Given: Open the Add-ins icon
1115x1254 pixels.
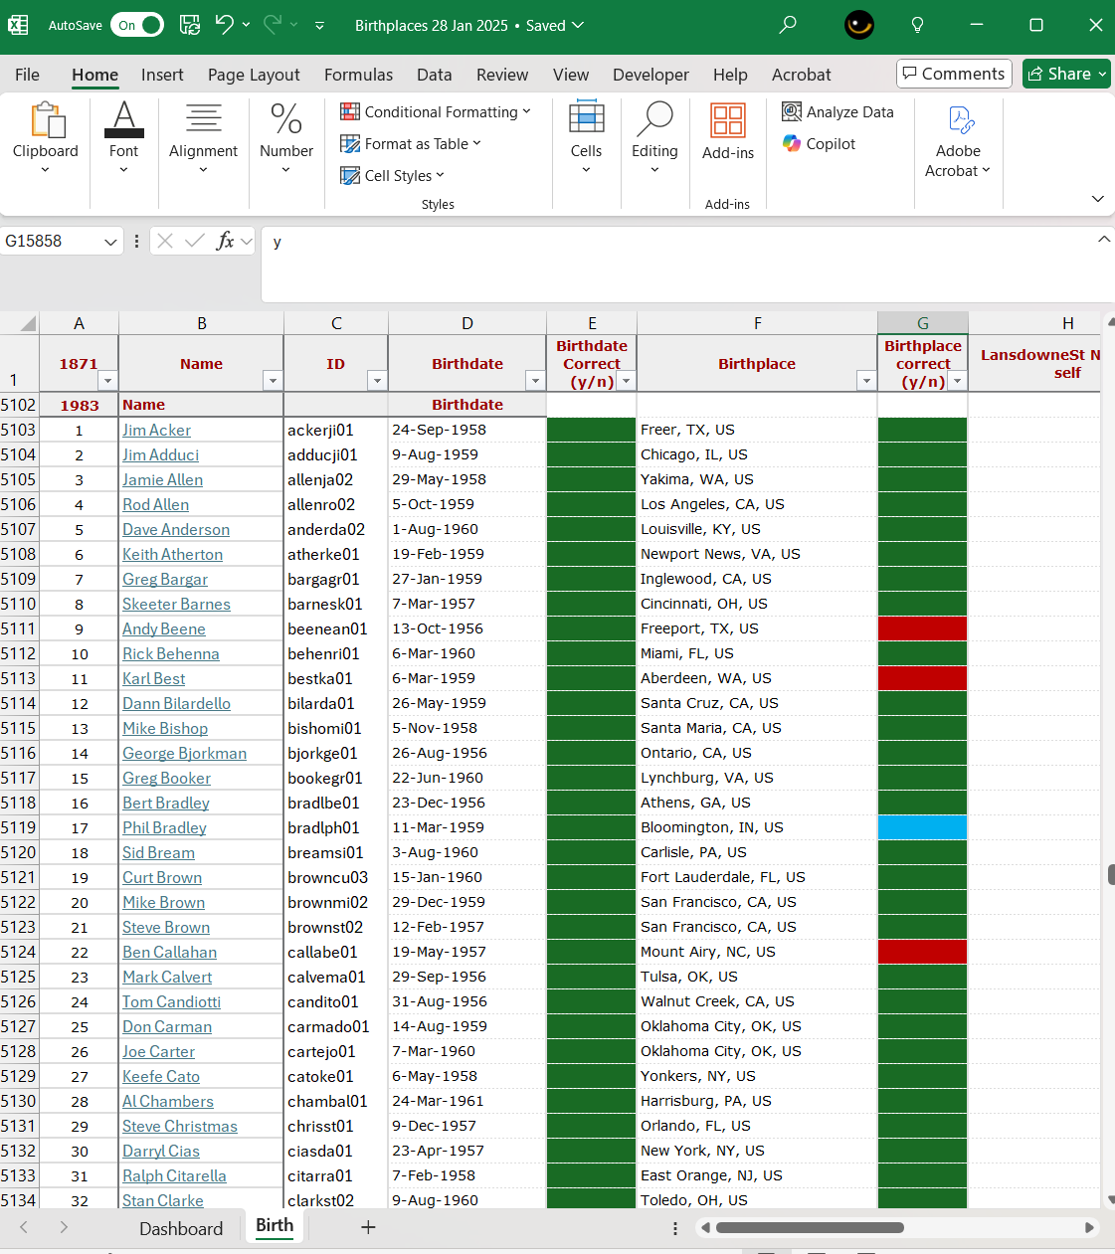Looking at the screenshot, I should click(x=728, y=131).
